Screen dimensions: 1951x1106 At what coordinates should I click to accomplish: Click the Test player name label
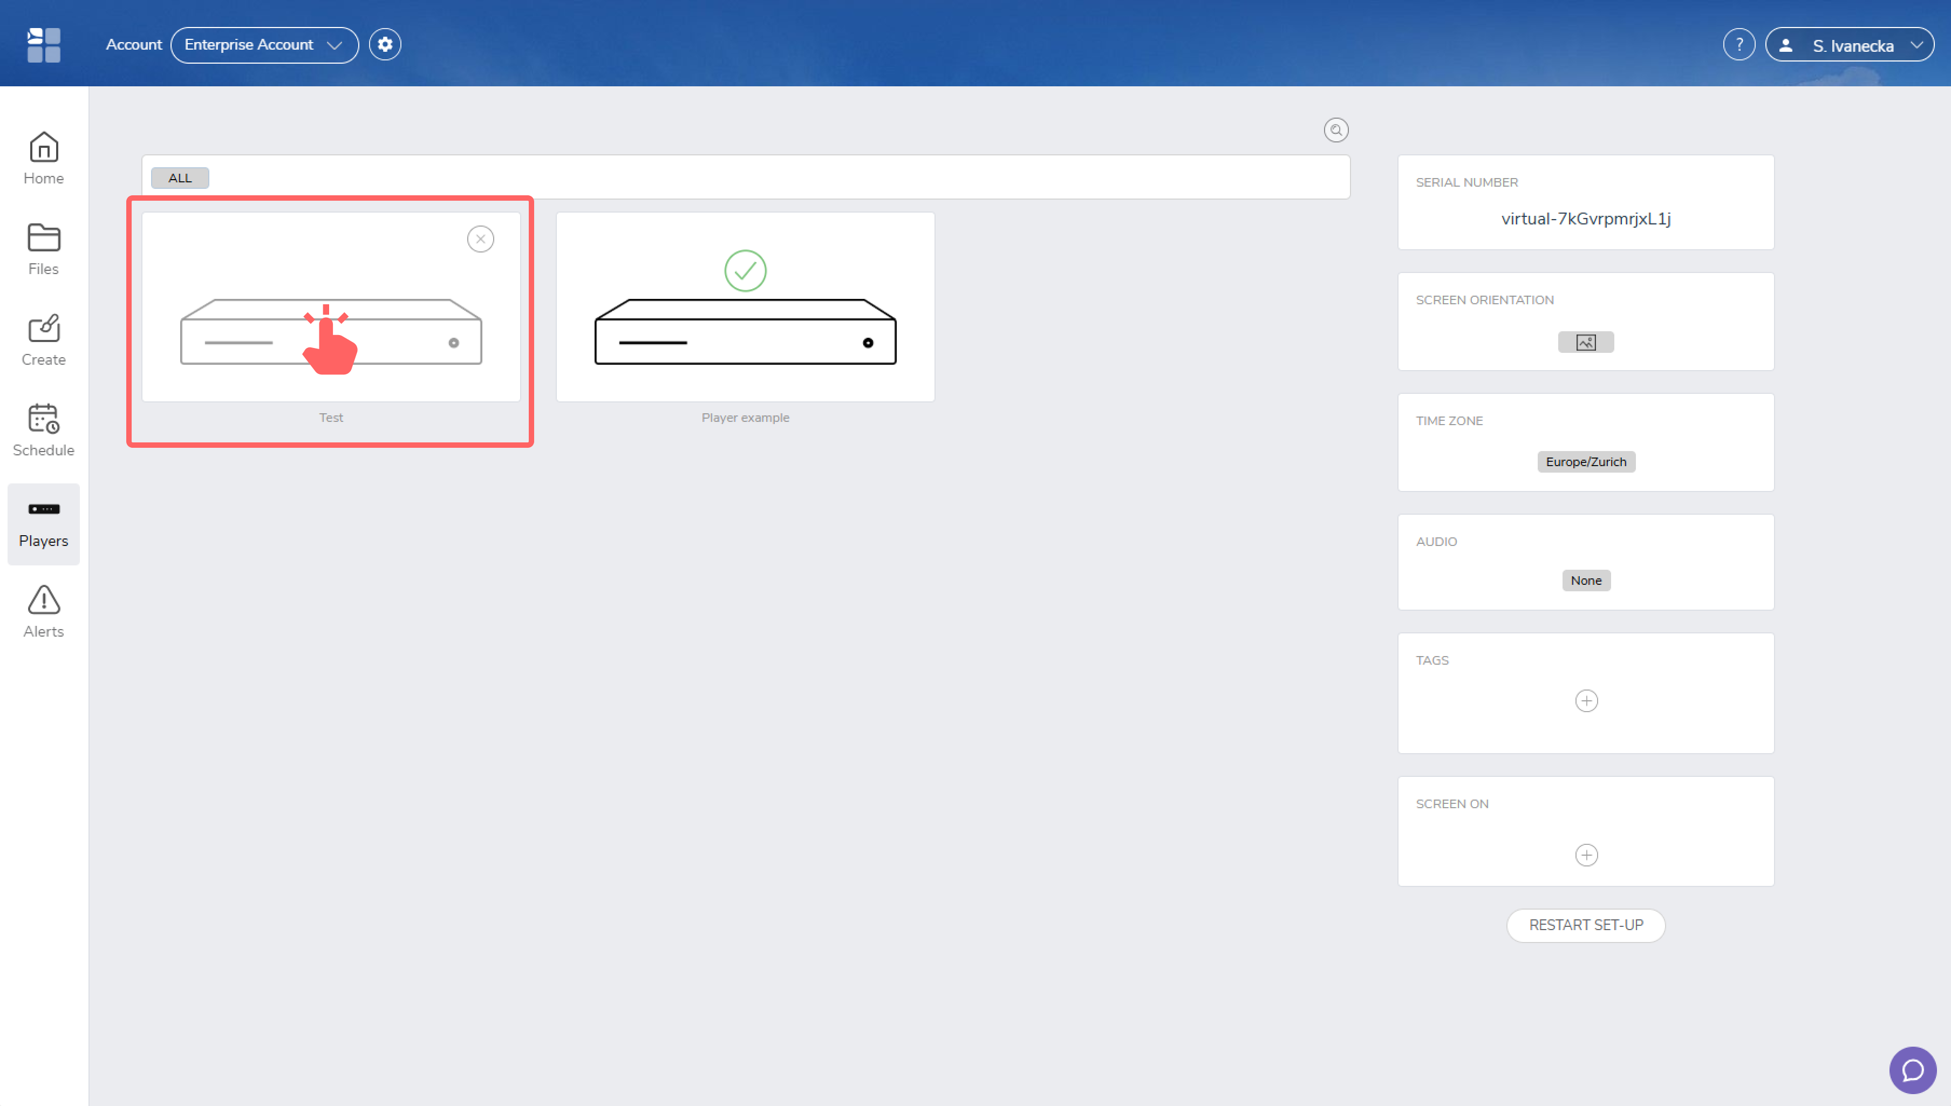[331, 418]
